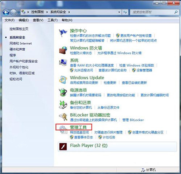Click the Forward navigation arrow button
This screenshot has width=181, height=174.
point(14,12)
